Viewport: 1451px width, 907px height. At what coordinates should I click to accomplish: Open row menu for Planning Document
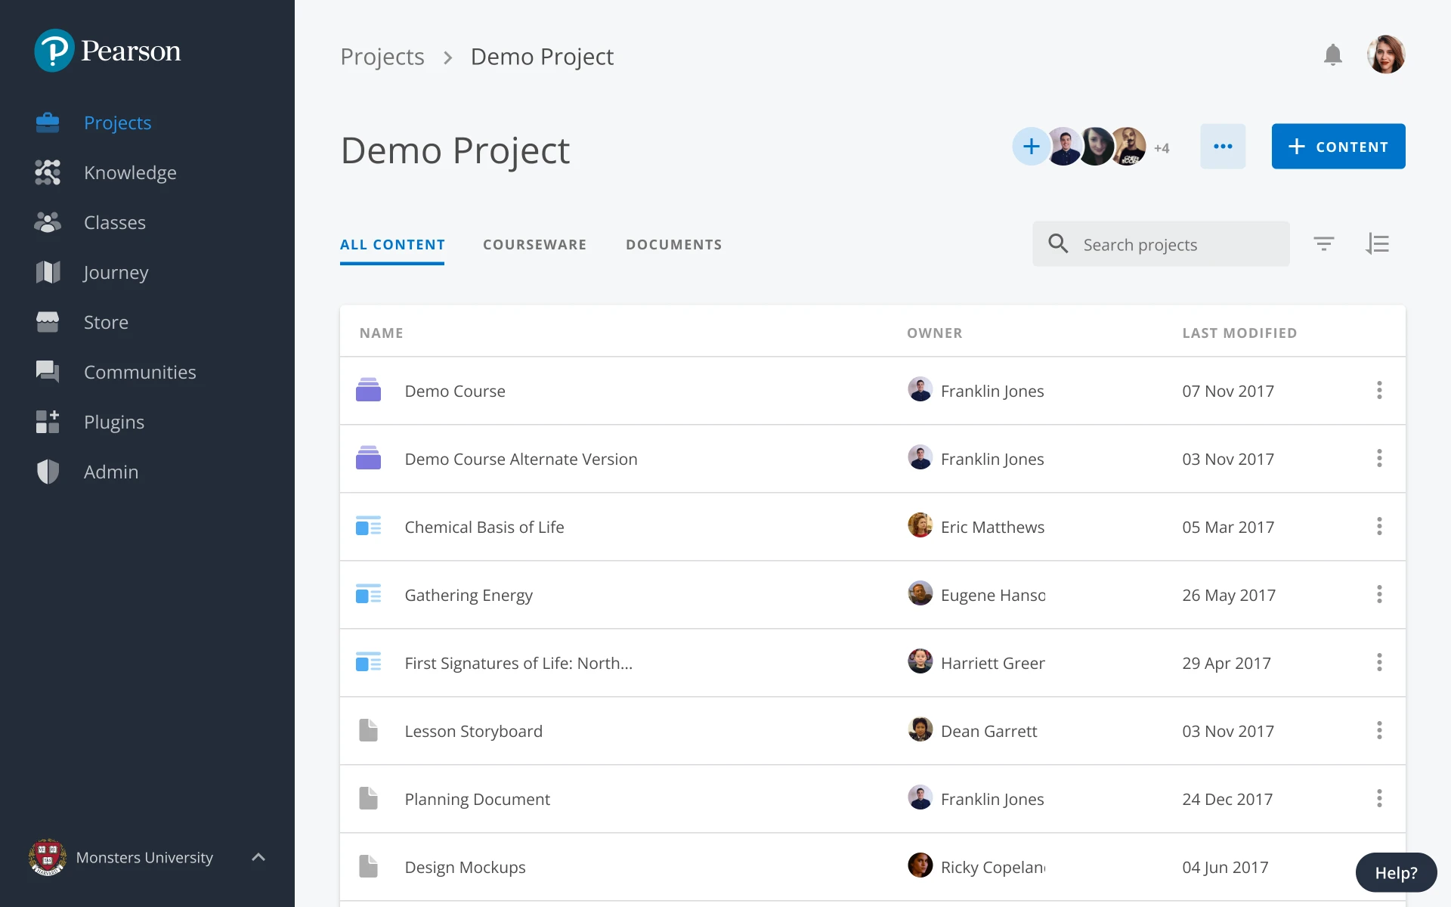pos(1379,798)
